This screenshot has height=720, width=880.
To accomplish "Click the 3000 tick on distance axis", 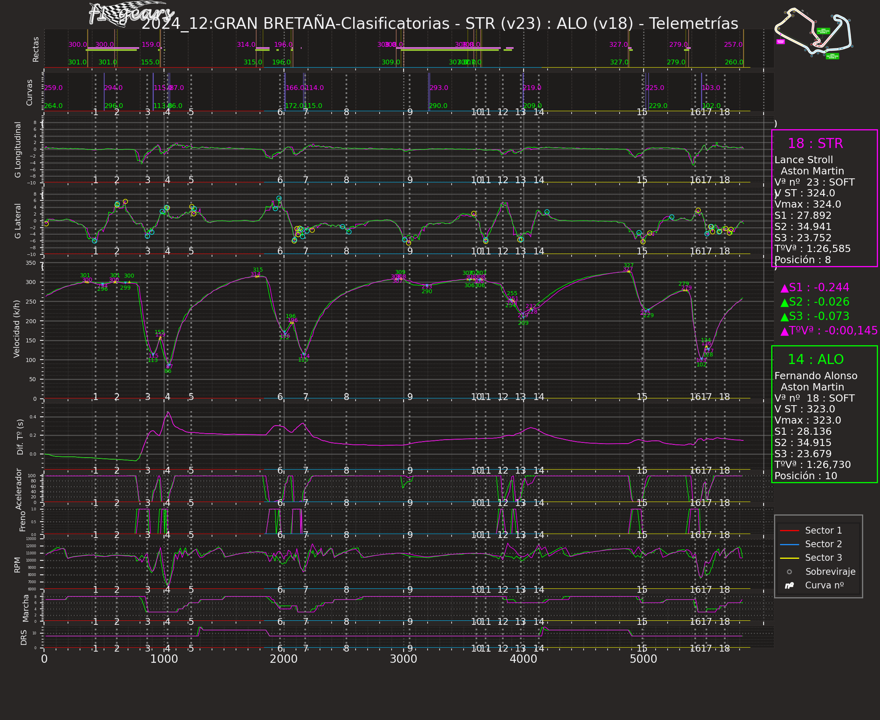I will click(x=403, y=659).
